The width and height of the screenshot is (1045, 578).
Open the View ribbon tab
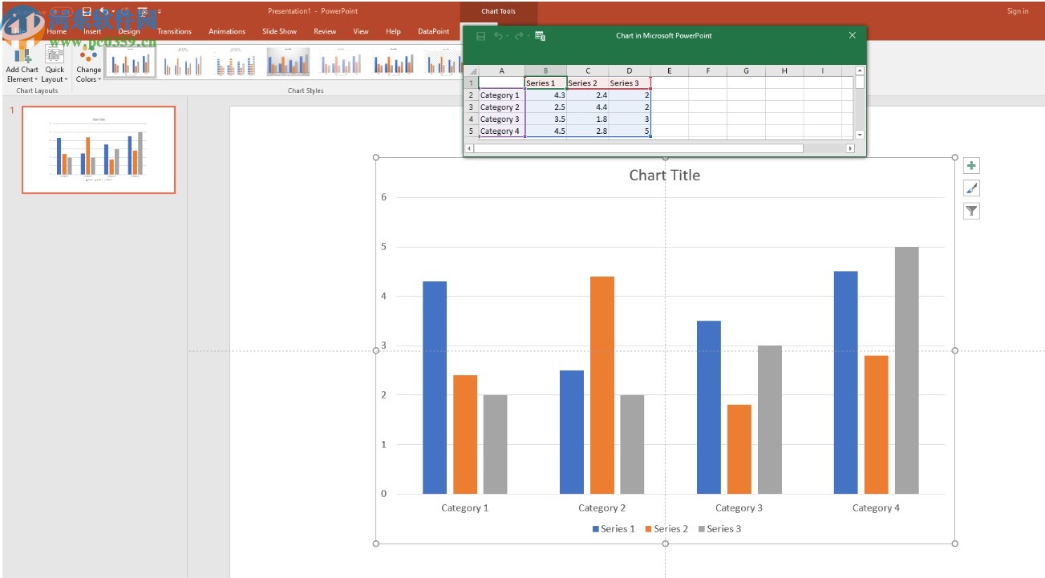(x=361, y=31)
